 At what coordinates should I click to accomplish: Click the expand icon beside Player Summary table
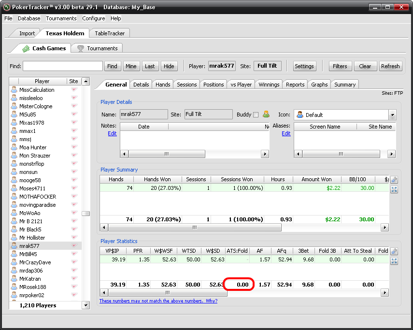tap(394, 189)
